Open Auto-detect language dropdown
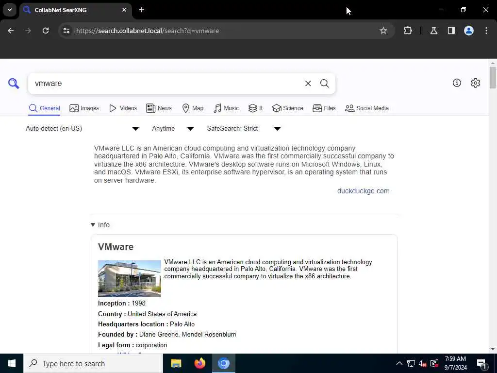Viewport: 497px width, 373px height. point(83,128)
